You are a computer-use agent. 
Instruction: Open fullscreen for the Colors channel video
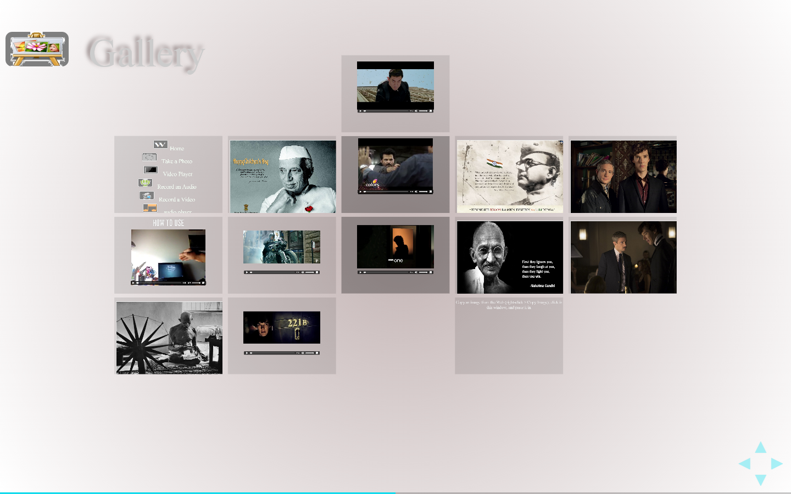pyautogui.click(x=431, y=192)
